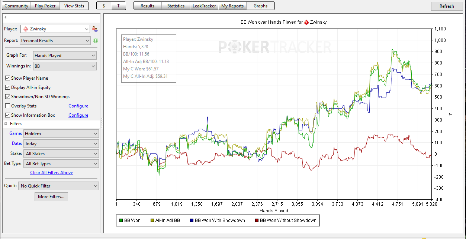This screenshot has height=239, width=466.
Task: Click the green BB Won legend swatch
Action: click(x=121, y=220)
